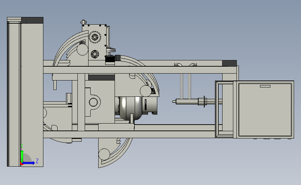The width and height of the screenshot is (301, 185).
Task: Select the circular bore in the center bracket
Action: click(93, 102)
